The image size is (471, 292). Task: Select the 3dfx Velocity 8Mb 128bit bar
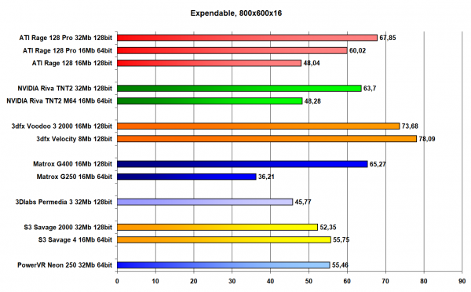pos(267,139)
